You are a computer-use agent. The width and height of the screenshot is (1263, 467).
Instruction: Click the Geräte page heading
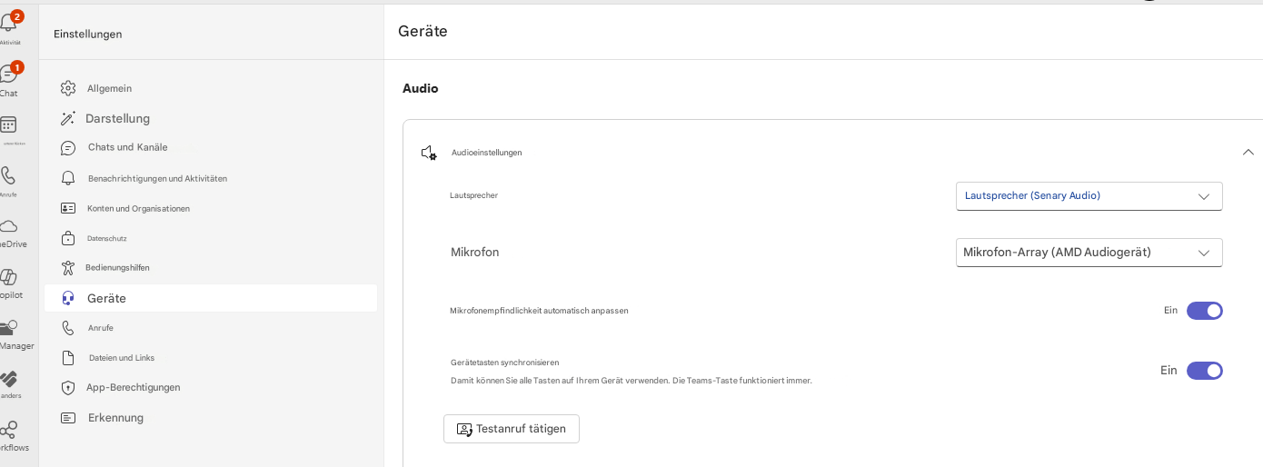[423, 31]
